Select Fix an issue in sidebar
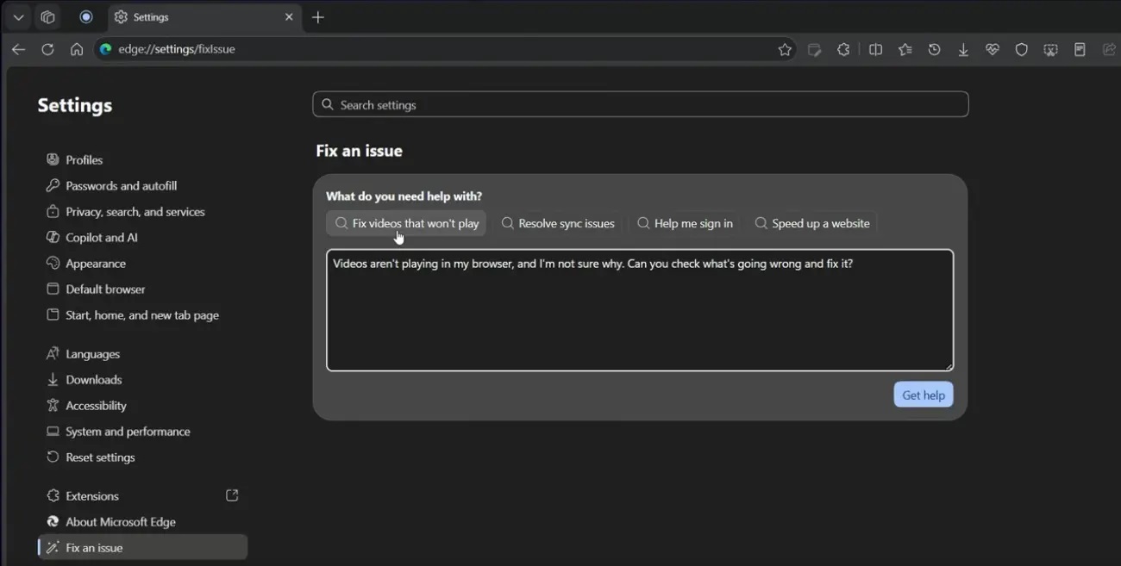The width and height of the screenshot is (1121, 566). tap(142, 548)
